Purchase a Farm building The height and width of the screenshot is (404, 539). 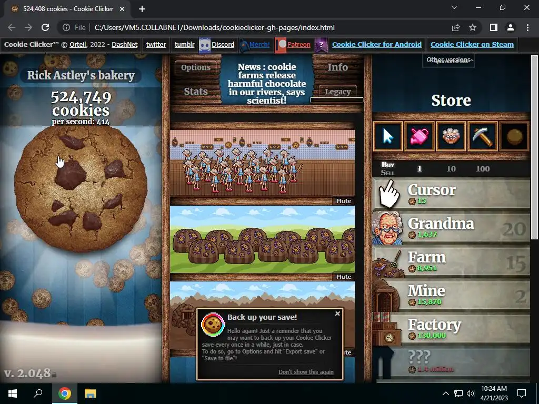(x=451, y=261)
